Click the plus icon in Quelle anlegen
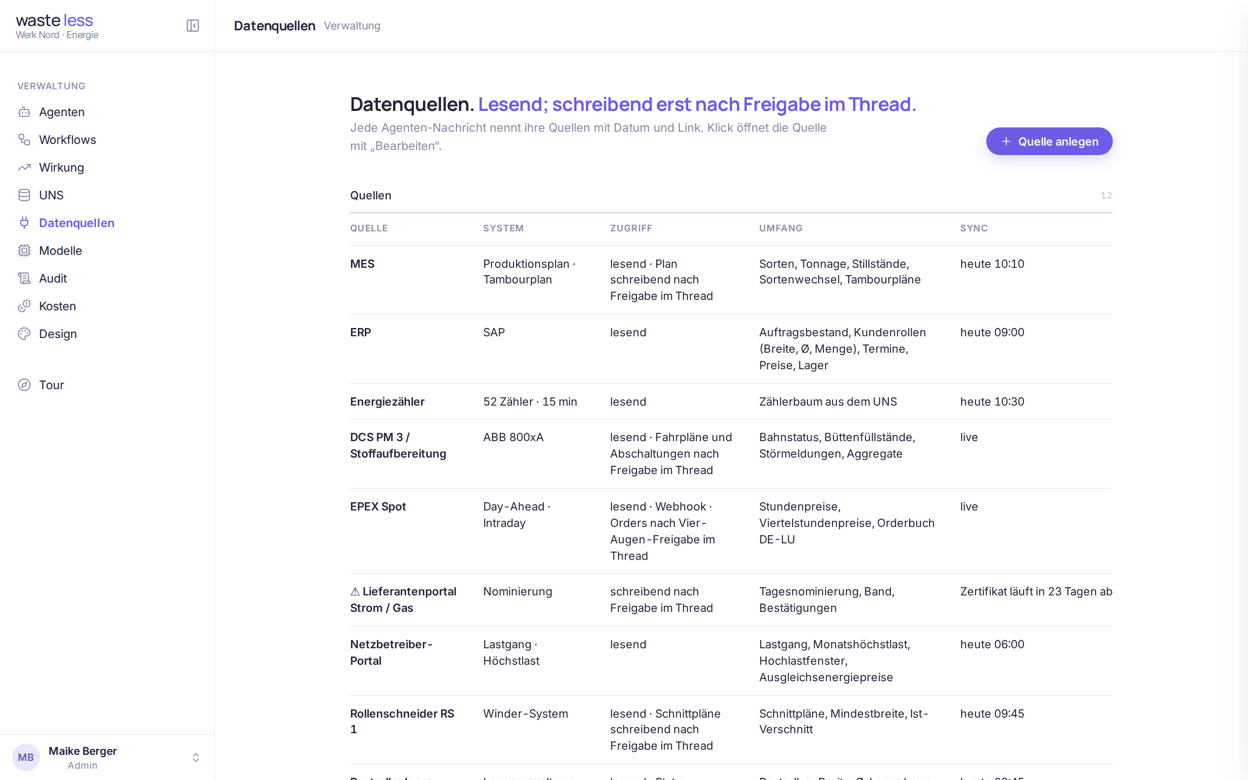Screen dimensions: 1248x780 [1006, 141]
